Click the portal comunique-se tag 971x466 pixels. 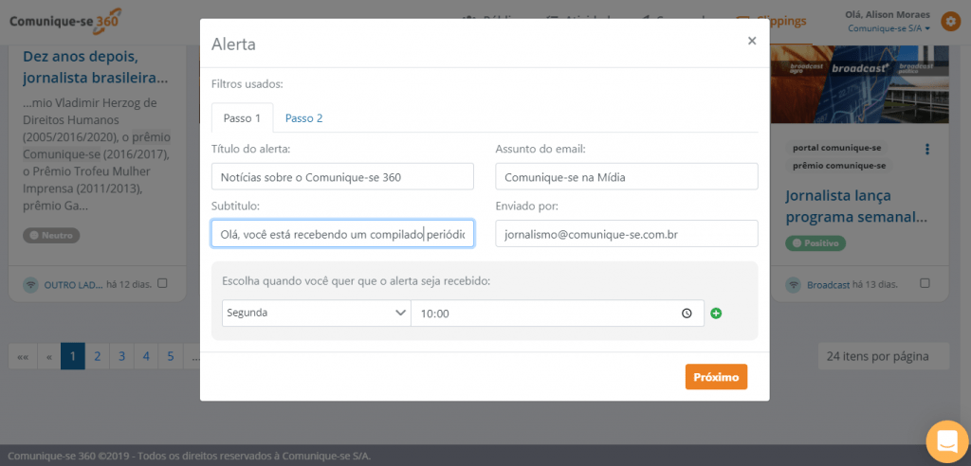(x=836, y=148)
